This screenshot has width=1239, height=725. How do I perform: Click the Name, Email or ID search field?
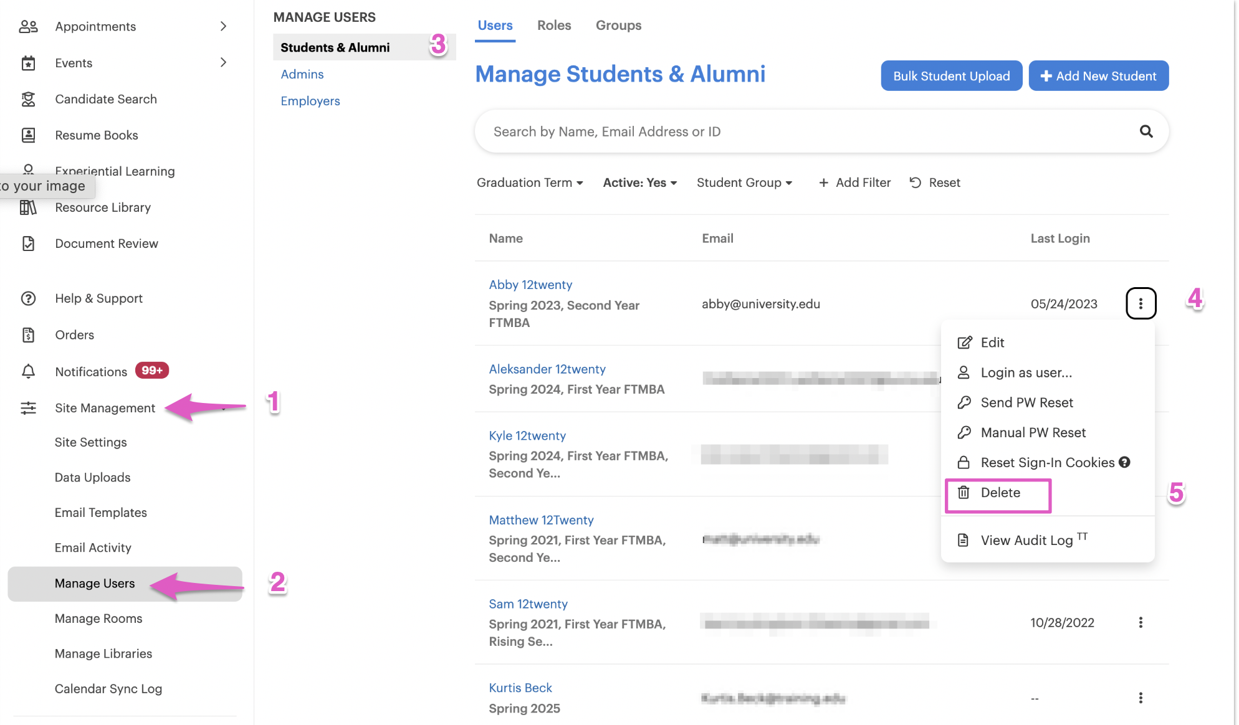click(804, 131)
